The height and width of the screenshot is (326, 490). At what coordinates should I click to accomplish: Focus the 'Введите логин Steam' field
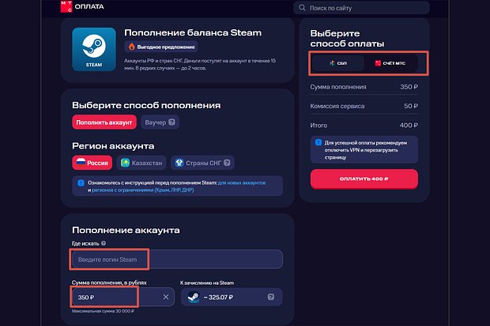point(178,260)
